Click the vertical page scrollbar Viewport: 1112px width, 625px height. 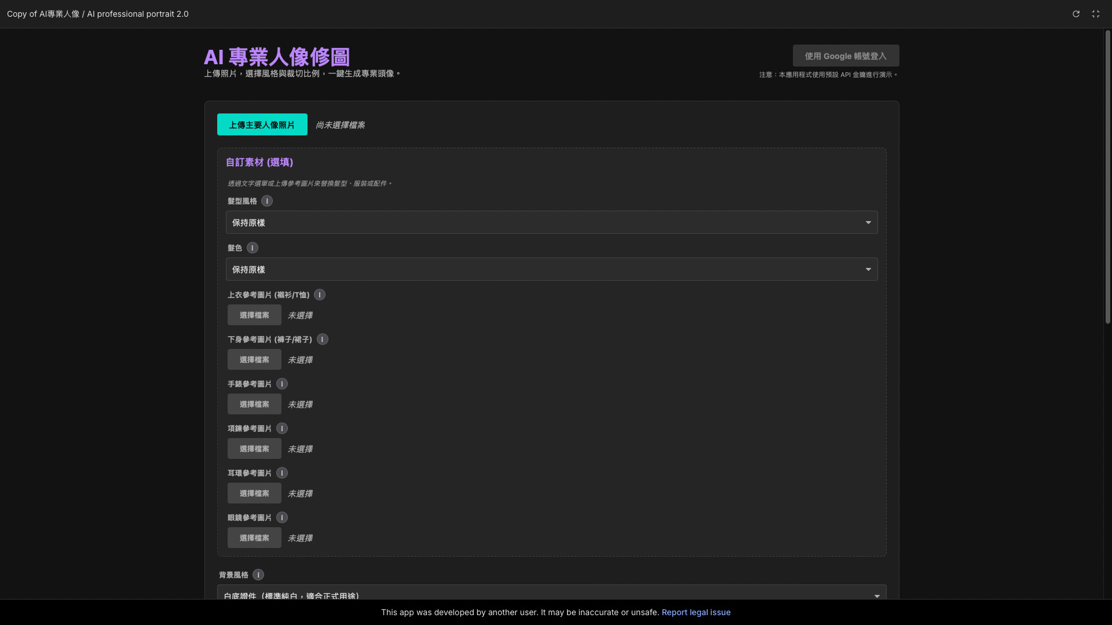(1107, 177)
